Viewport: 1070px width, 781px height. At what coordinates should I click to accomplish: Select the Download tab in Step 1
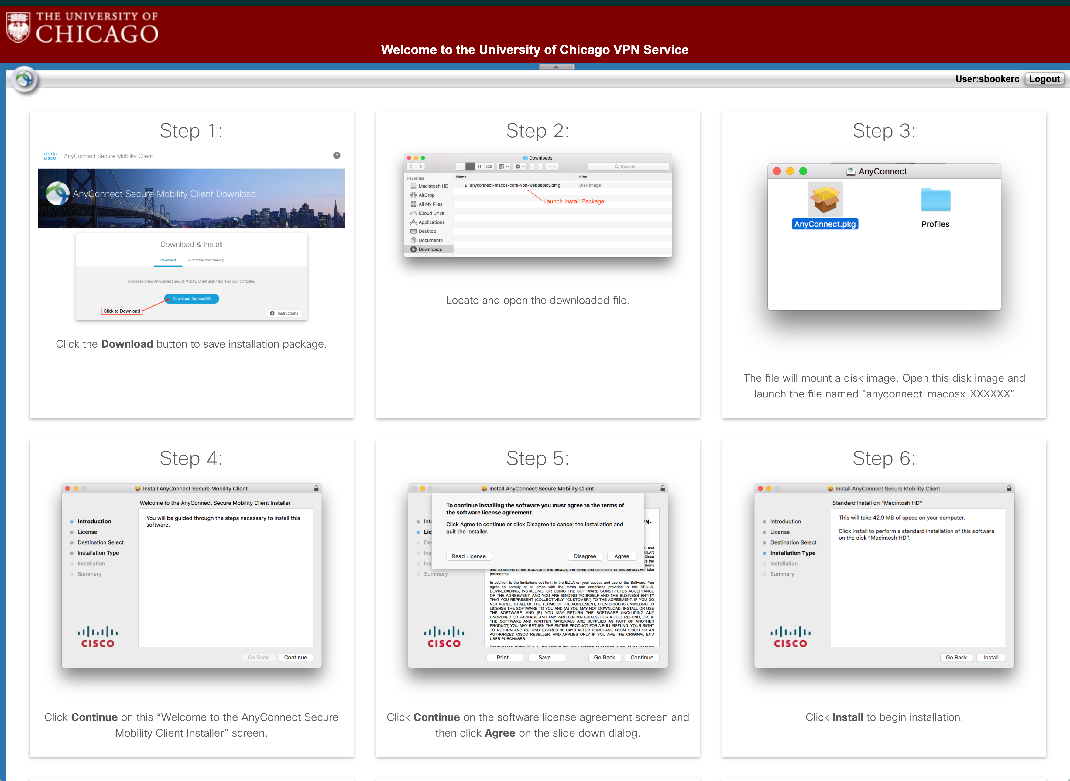tap(168, 260)
